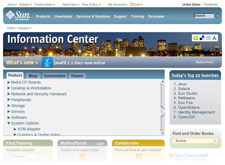Click Netbeans in top searches

pyautogui.click(x=186, y=98)
